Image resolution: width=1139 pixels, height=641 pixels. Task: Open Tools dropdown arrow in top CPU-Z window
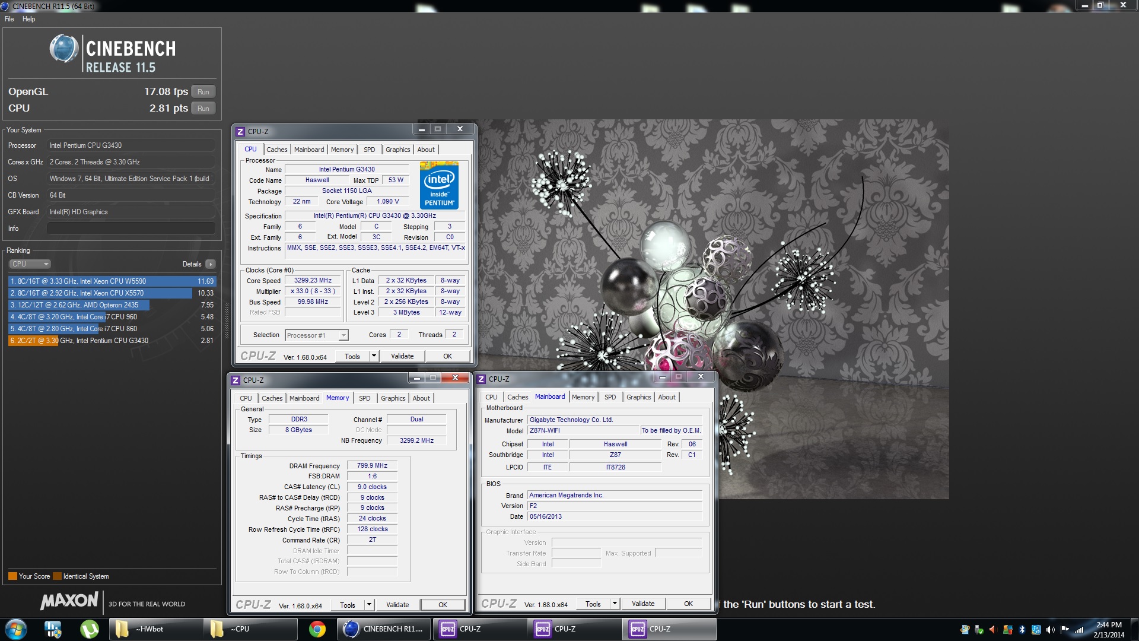374,357
